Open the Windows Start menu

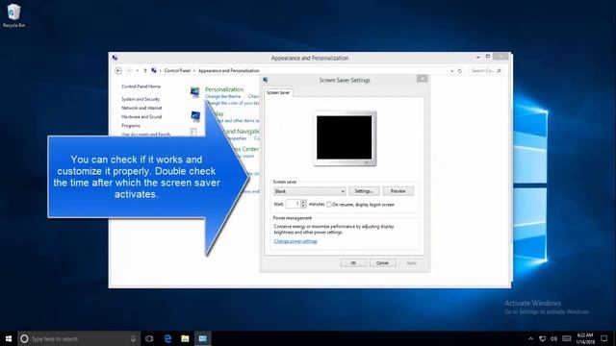coord(9,338)
